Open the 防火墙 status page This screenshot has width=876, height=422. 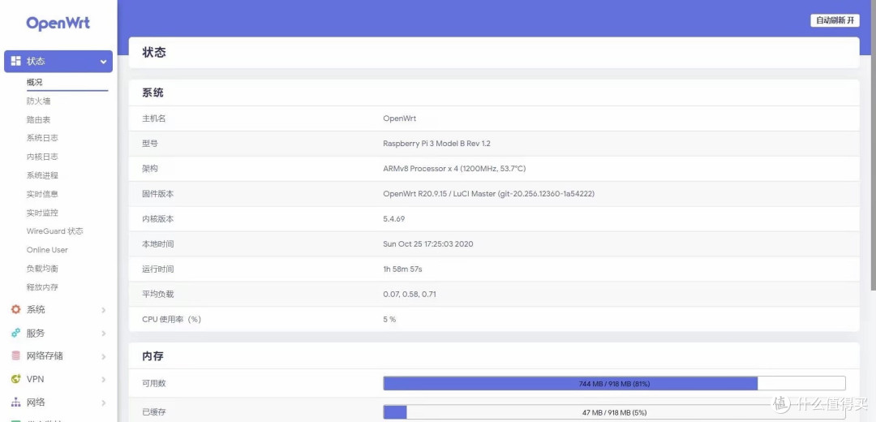39,101
